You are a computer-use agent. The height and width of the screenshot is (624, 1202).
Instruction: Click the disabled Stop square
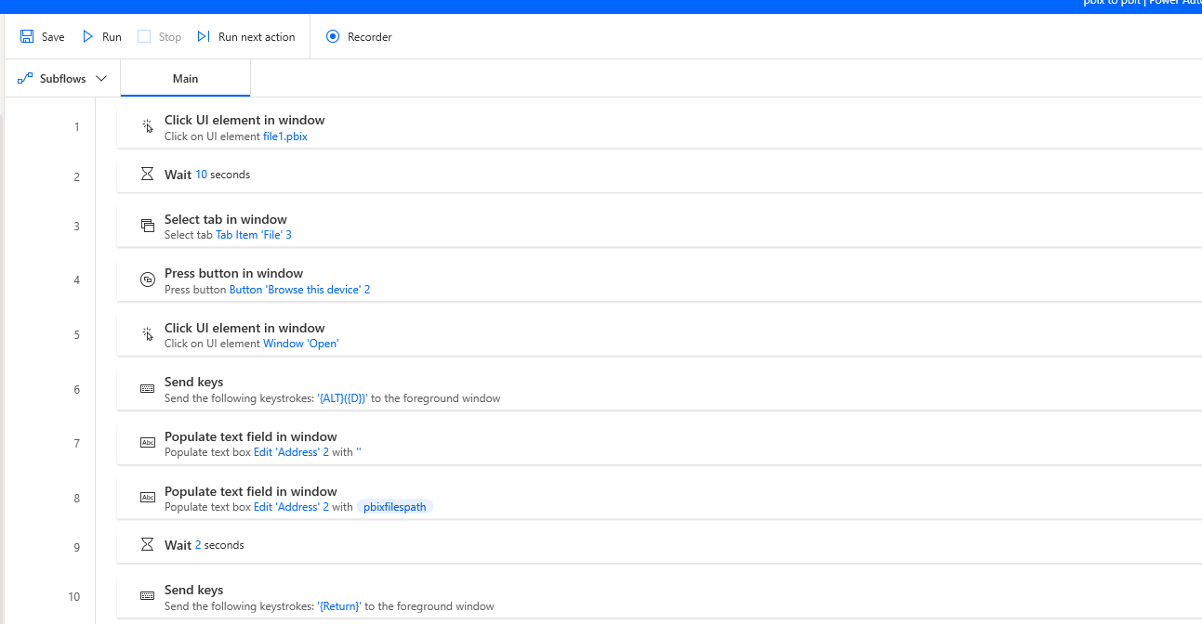144,37
